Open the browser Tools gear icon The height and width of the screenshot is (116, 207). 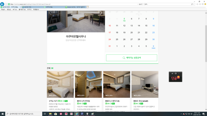203,4
